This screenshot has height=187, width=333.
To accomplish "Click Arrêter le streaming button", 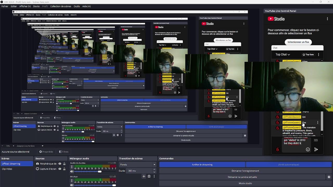I will pyautogui.click(x=202, y=165).
